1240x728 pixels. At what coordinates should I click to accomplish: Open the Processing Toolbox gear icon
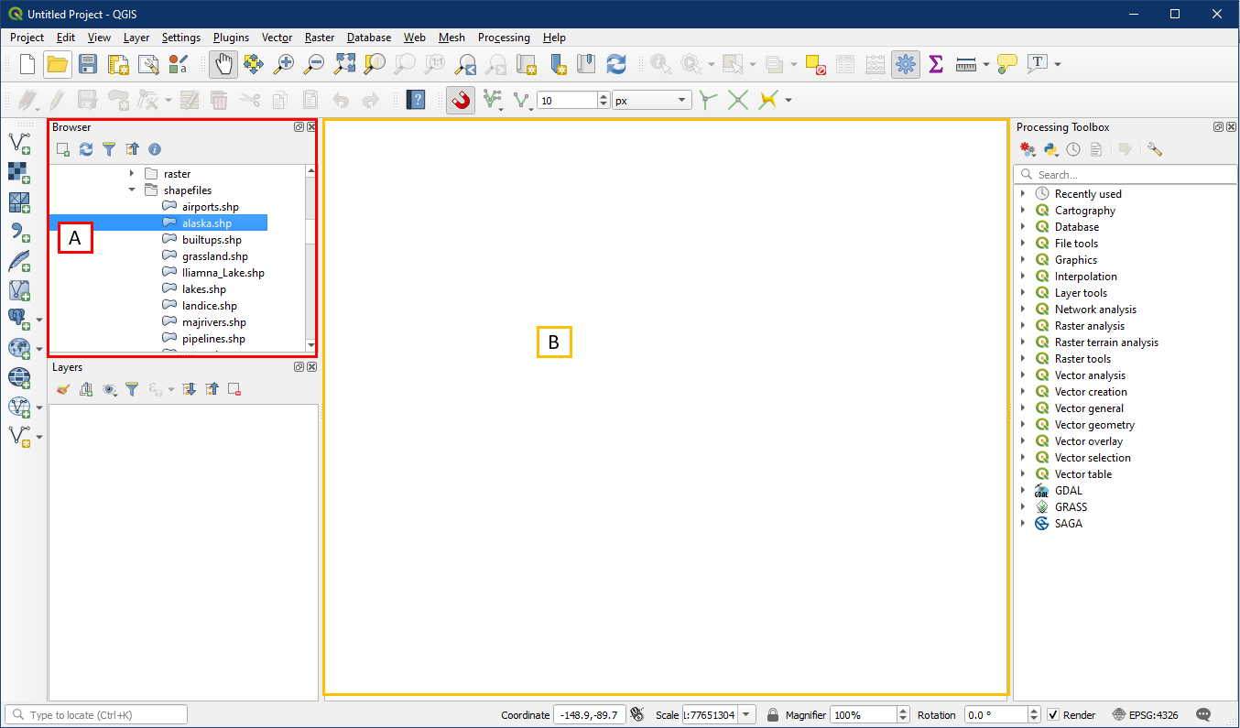coord(906,64)
